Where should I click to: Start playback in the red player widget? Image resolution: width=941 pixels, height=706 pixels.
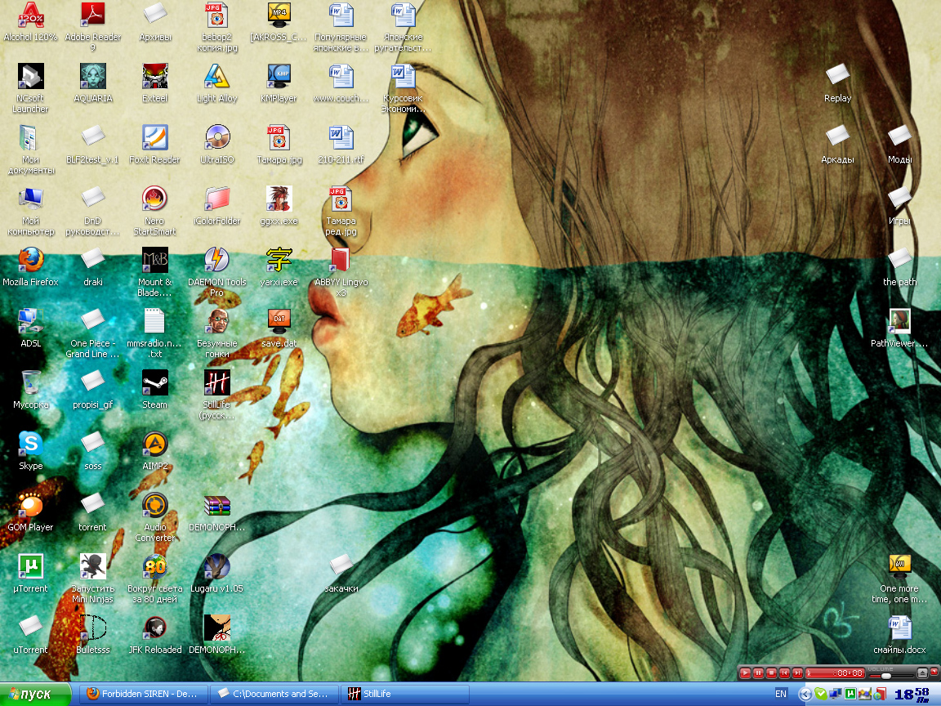pyautogui.click(x=745, y=673)
